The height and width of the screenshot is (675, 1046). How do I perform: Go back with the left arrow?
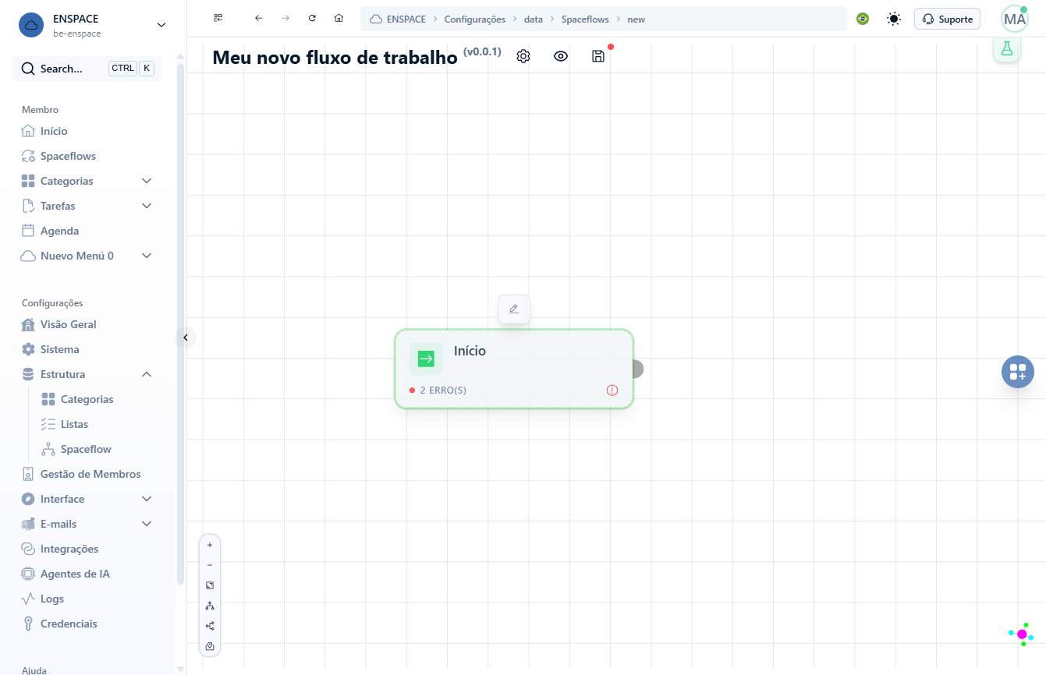(259, 18)
